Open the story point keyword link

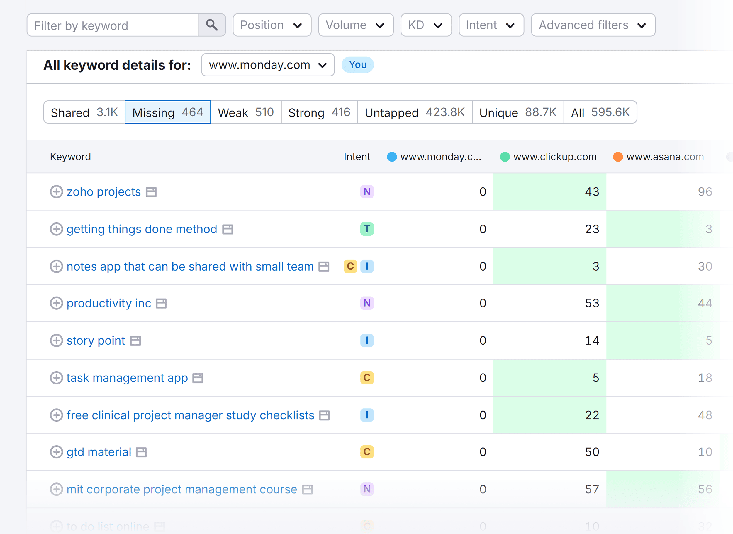coord(96,341)
